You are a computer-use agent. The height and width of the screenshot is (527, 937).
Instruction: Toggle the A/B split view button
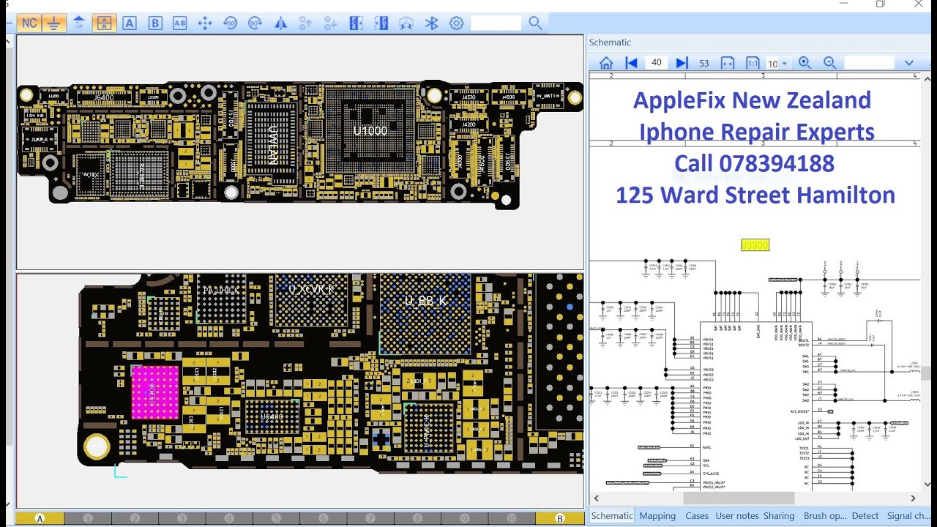[105, 23]
